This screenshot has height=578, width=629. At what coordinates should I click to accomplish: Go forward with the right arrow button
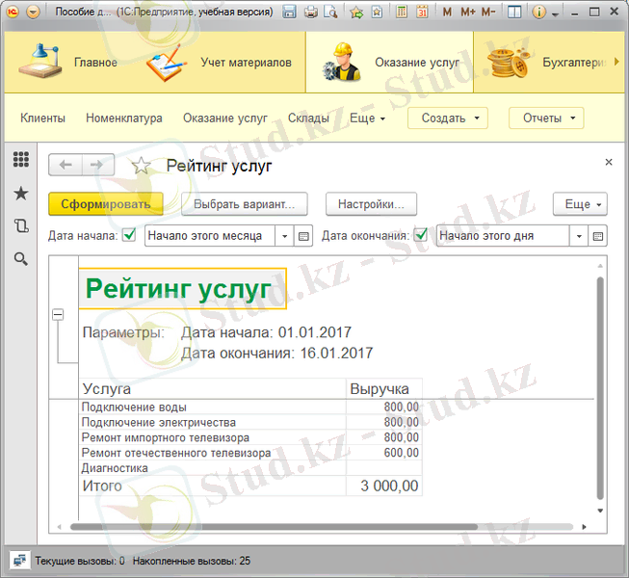(98, 165)
